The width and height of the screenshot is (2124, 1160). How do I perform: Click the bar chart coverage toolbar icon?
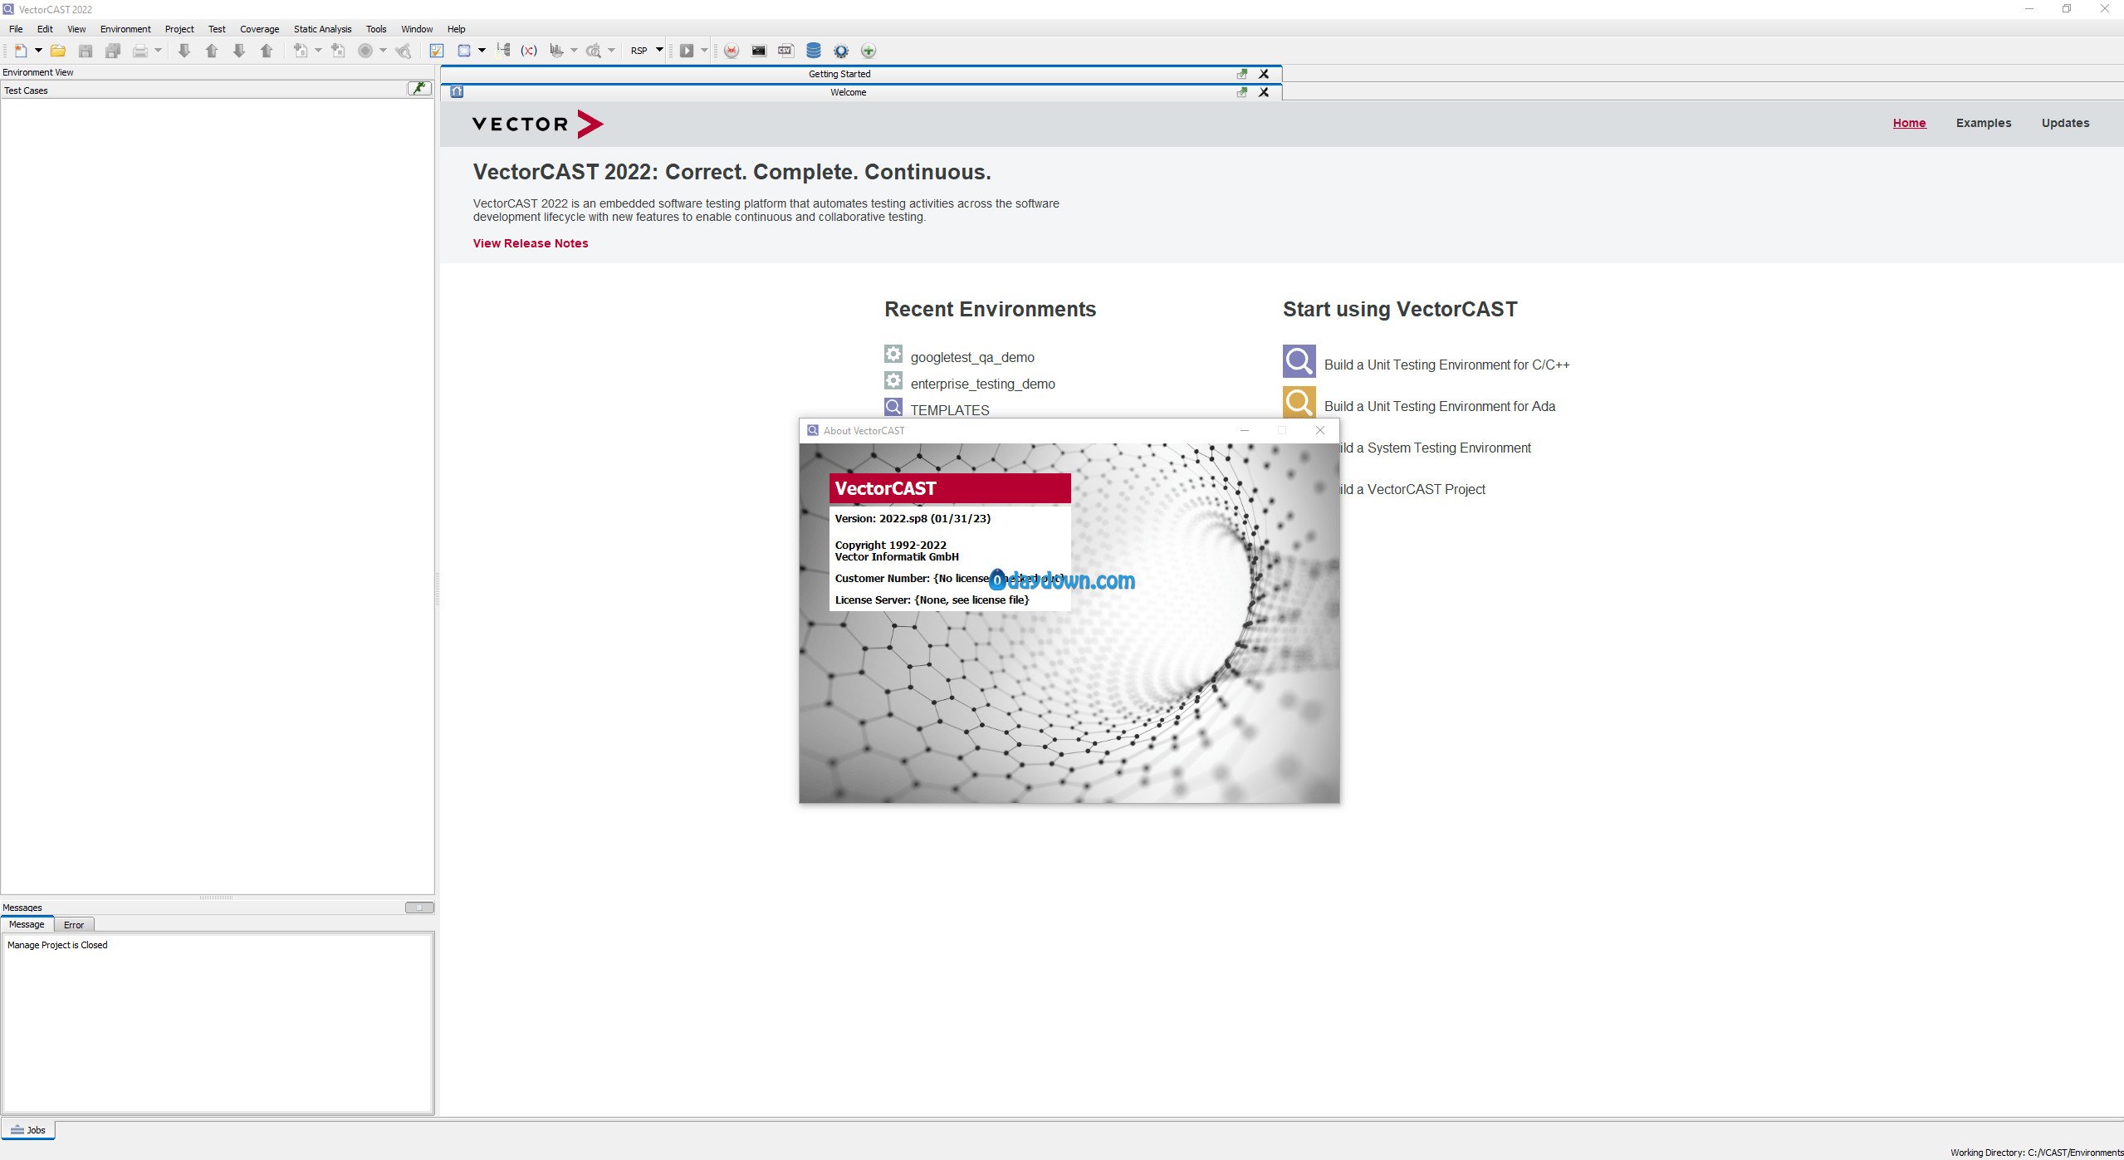pos(556,51)
